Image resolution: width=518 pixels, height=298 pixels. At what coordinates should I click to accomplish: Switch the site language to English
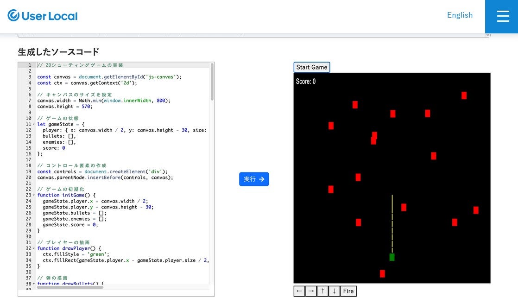[460, 15]
